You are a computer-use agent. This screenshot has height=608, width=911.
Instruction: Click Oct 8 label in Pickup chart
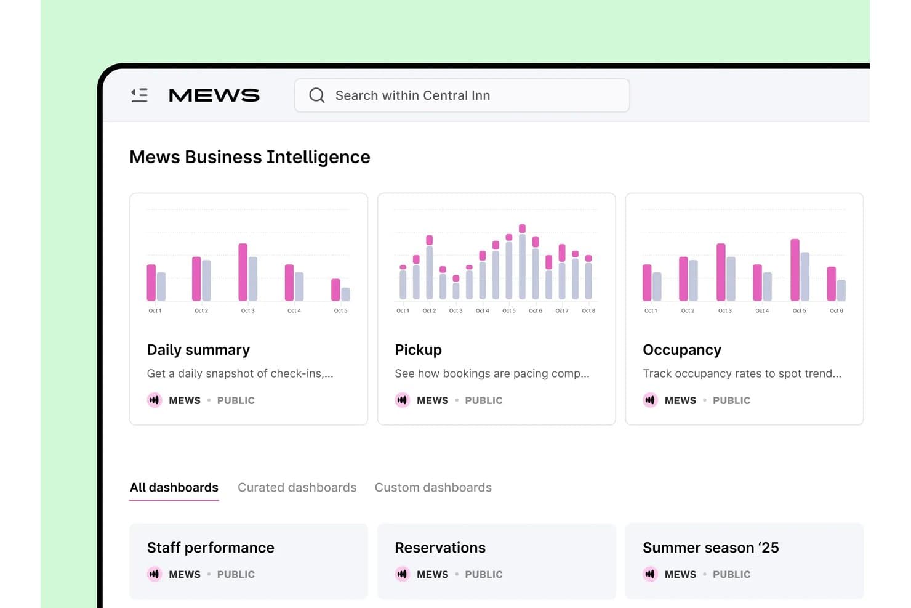pyautogui.click(x=588, y=310)
